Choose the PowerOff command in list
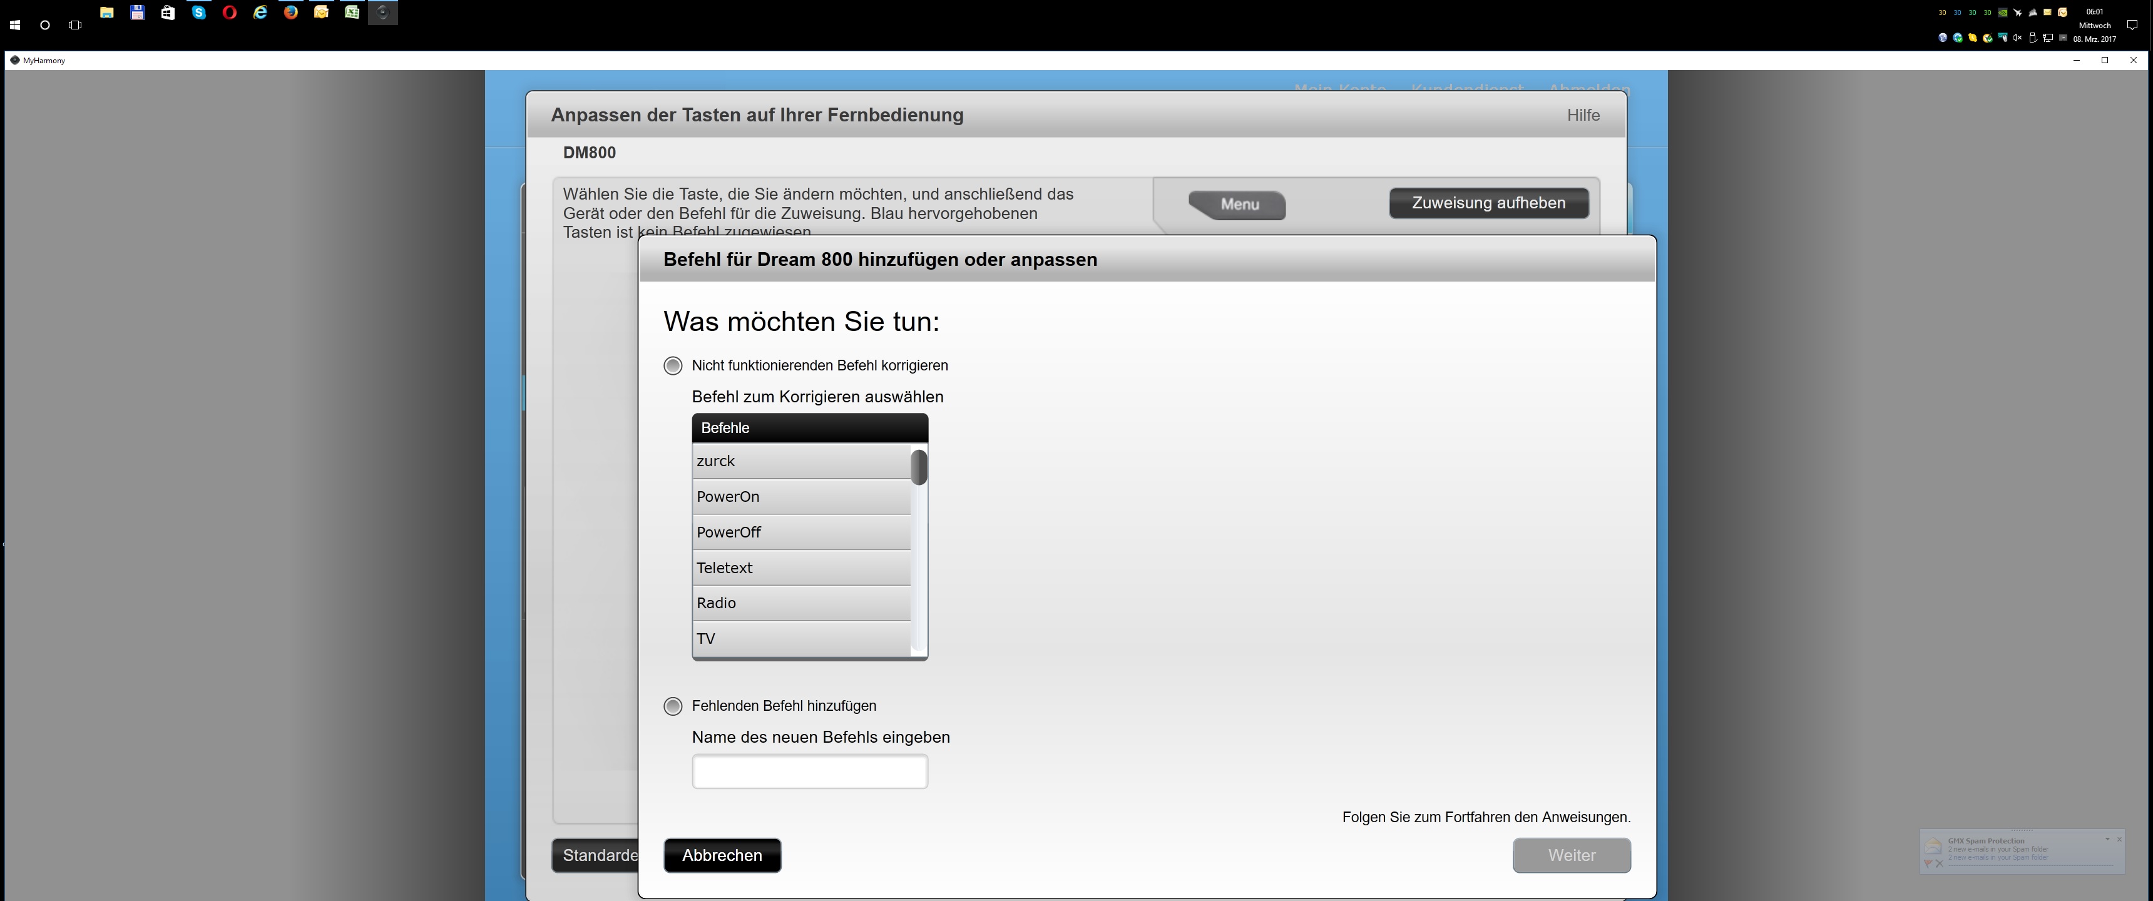2153x901 pixels. click(x=800, y=532)
